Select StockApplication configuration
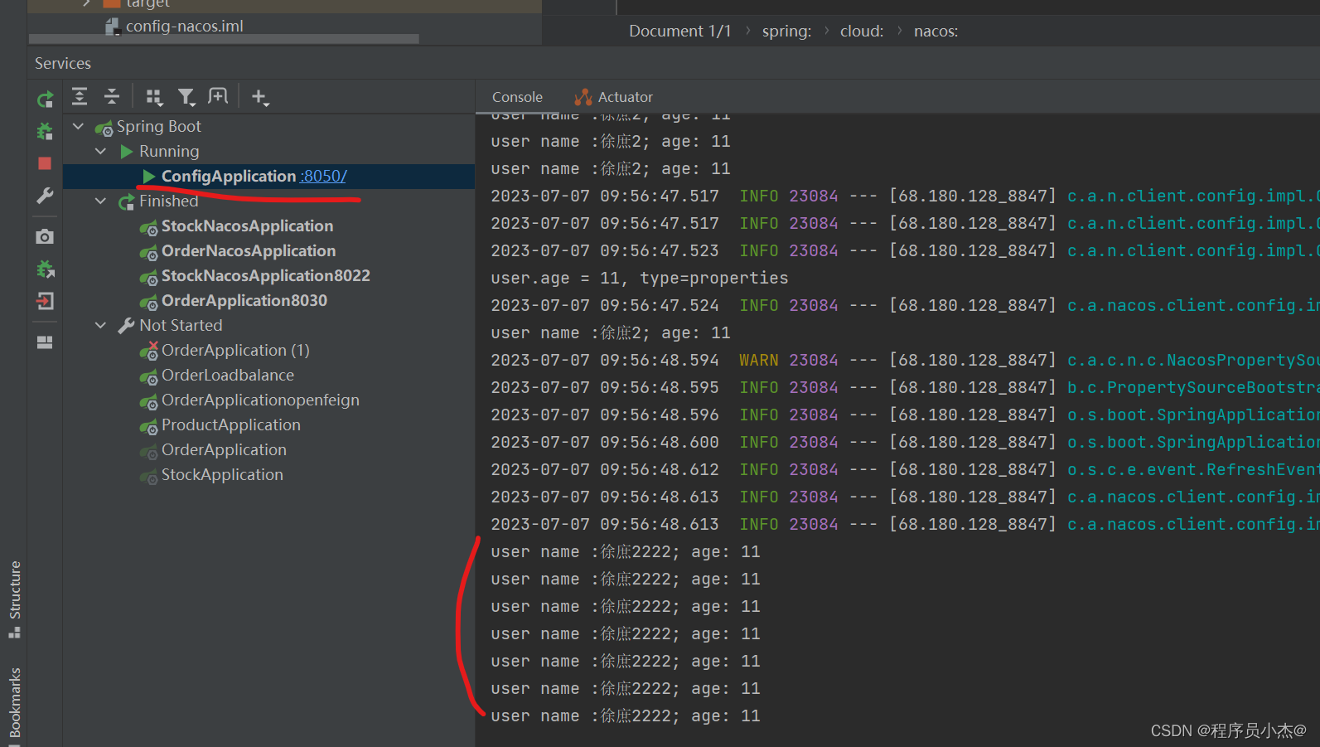This screenshot has height=747, width=1320. [x=222, y=474]
